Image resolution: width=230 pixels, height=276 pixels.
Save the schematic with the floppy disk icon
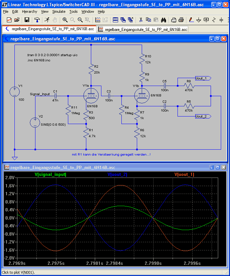tap(27, 20)
